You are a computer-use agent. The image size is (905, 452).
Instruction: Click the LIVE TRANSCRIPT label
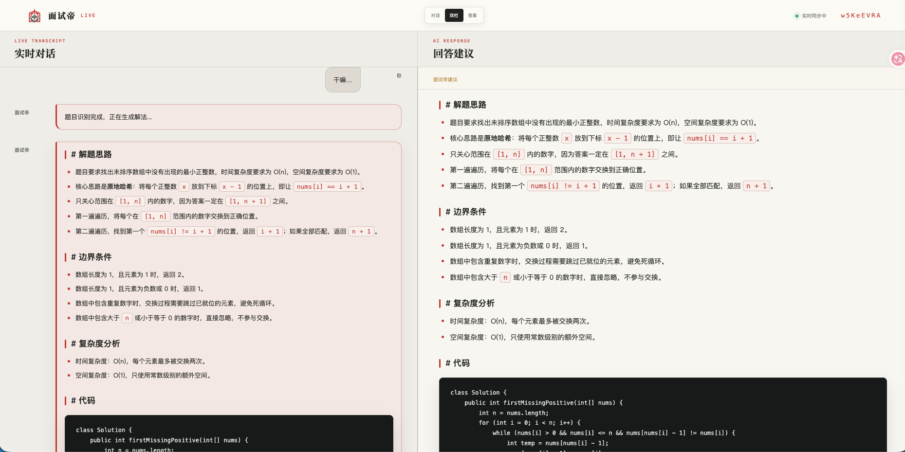(x=40, y=41)
